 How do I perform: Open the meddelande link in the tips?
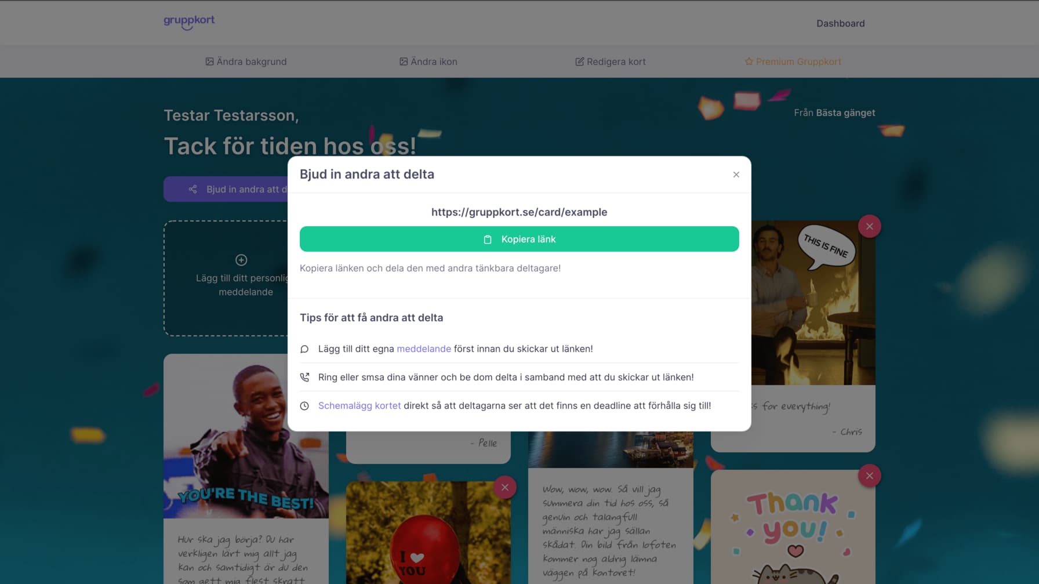coord(424,349)
